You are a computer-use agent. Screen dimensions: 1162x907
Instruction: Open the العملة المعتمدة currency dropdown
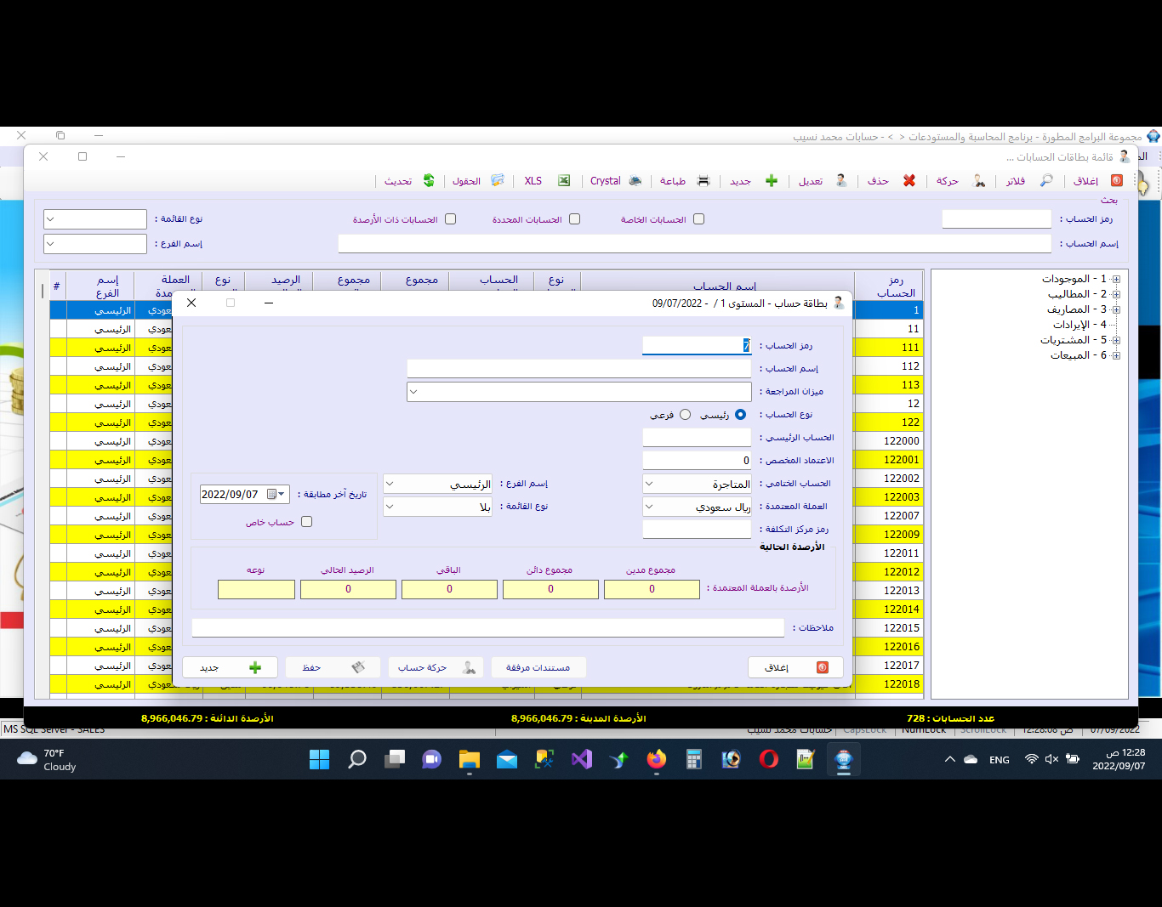pos(649,507)
